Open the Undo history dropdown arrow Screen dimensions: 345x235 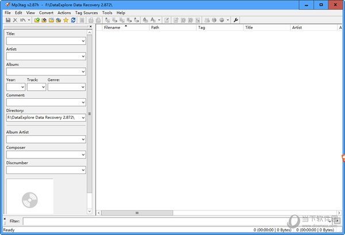[29, 20]
